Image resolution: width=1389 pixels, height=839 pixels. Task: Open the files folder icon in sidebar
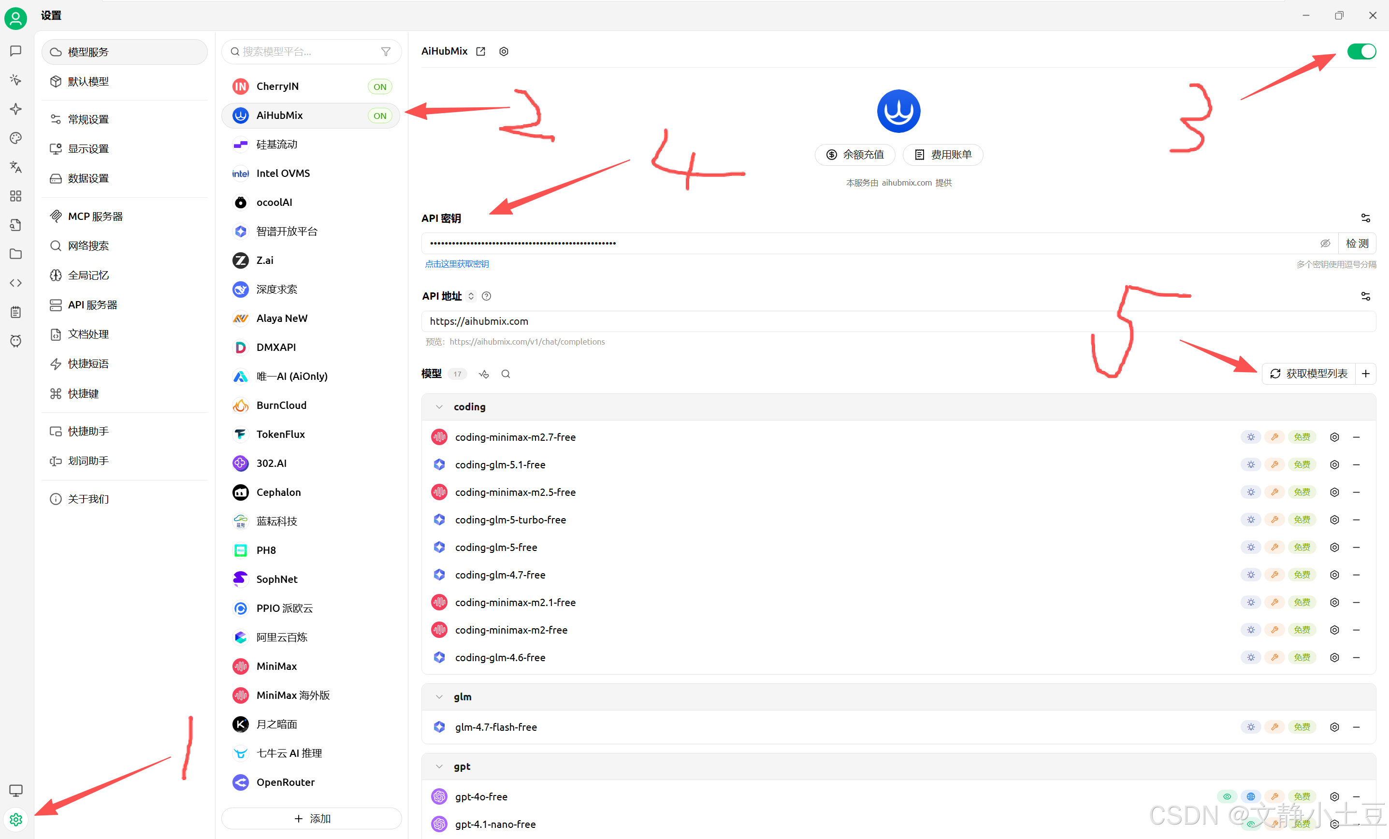[15, 254]
